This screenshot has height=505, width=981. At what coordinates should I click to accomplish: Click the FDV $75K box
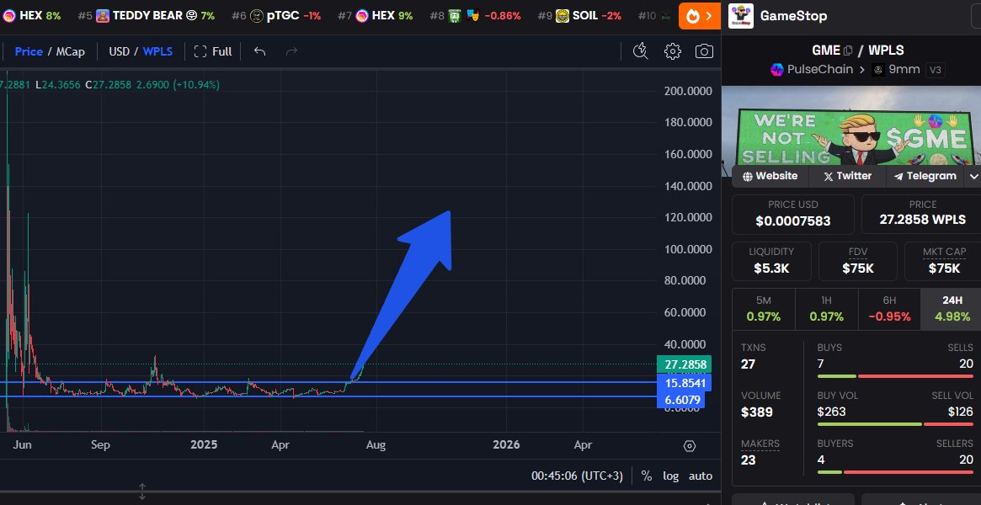[858, 261]
